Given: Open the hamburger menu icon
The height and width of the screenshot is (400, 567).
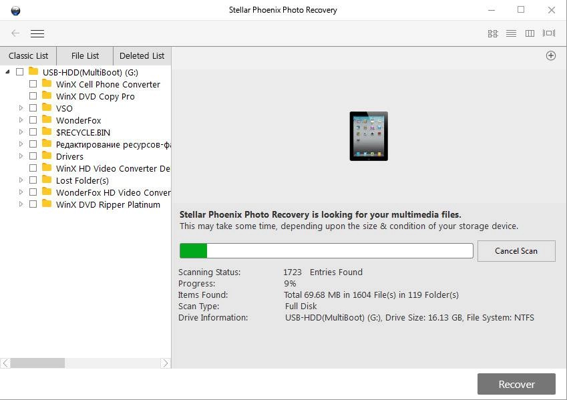Looking at the screenshot, I should coord(37,33).
